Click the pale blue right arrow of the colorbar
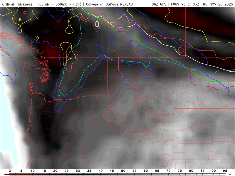 [x=228, y=175]
